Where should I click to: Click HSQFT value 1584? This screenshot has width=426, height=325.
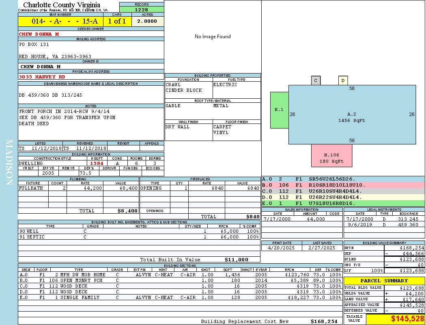coord(97,163)
